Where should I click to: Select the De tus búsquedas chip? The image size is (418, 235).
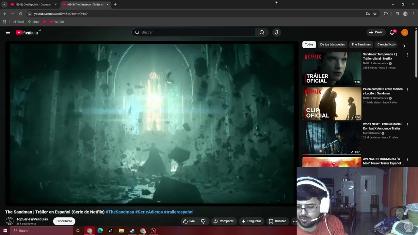[x=332, y=44]
